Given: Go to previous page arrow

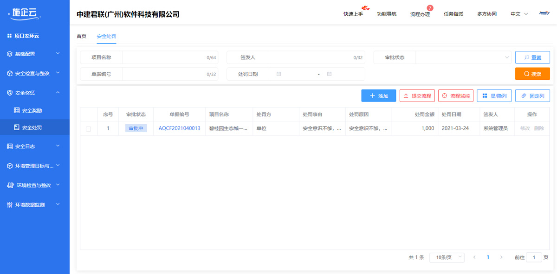Looking at the screenshot, I should coord(474,257).
